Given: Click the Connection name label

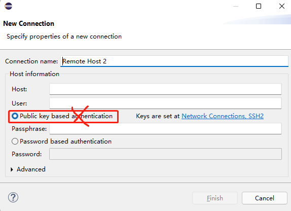Looking at the screenshot, I should (31, 61).
